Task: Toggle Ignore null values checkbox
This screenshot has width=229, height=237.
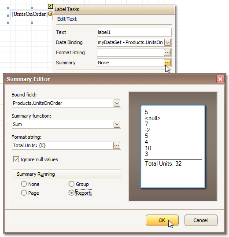Action: (16, 159)
